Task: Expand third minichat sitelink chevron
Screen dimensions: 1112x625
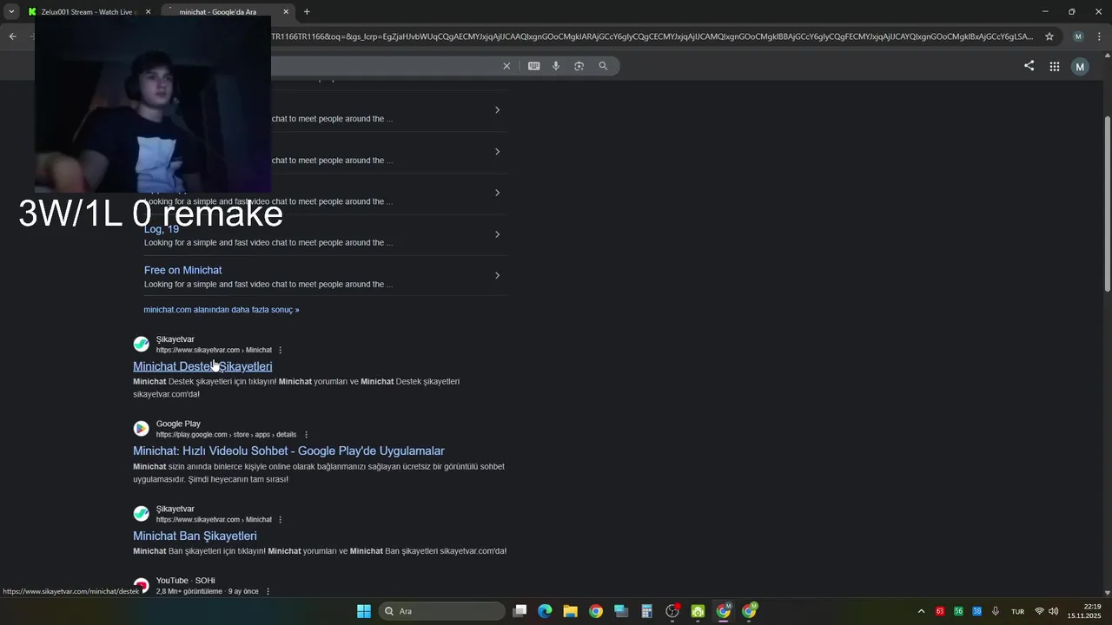Action: pos(497,193)
